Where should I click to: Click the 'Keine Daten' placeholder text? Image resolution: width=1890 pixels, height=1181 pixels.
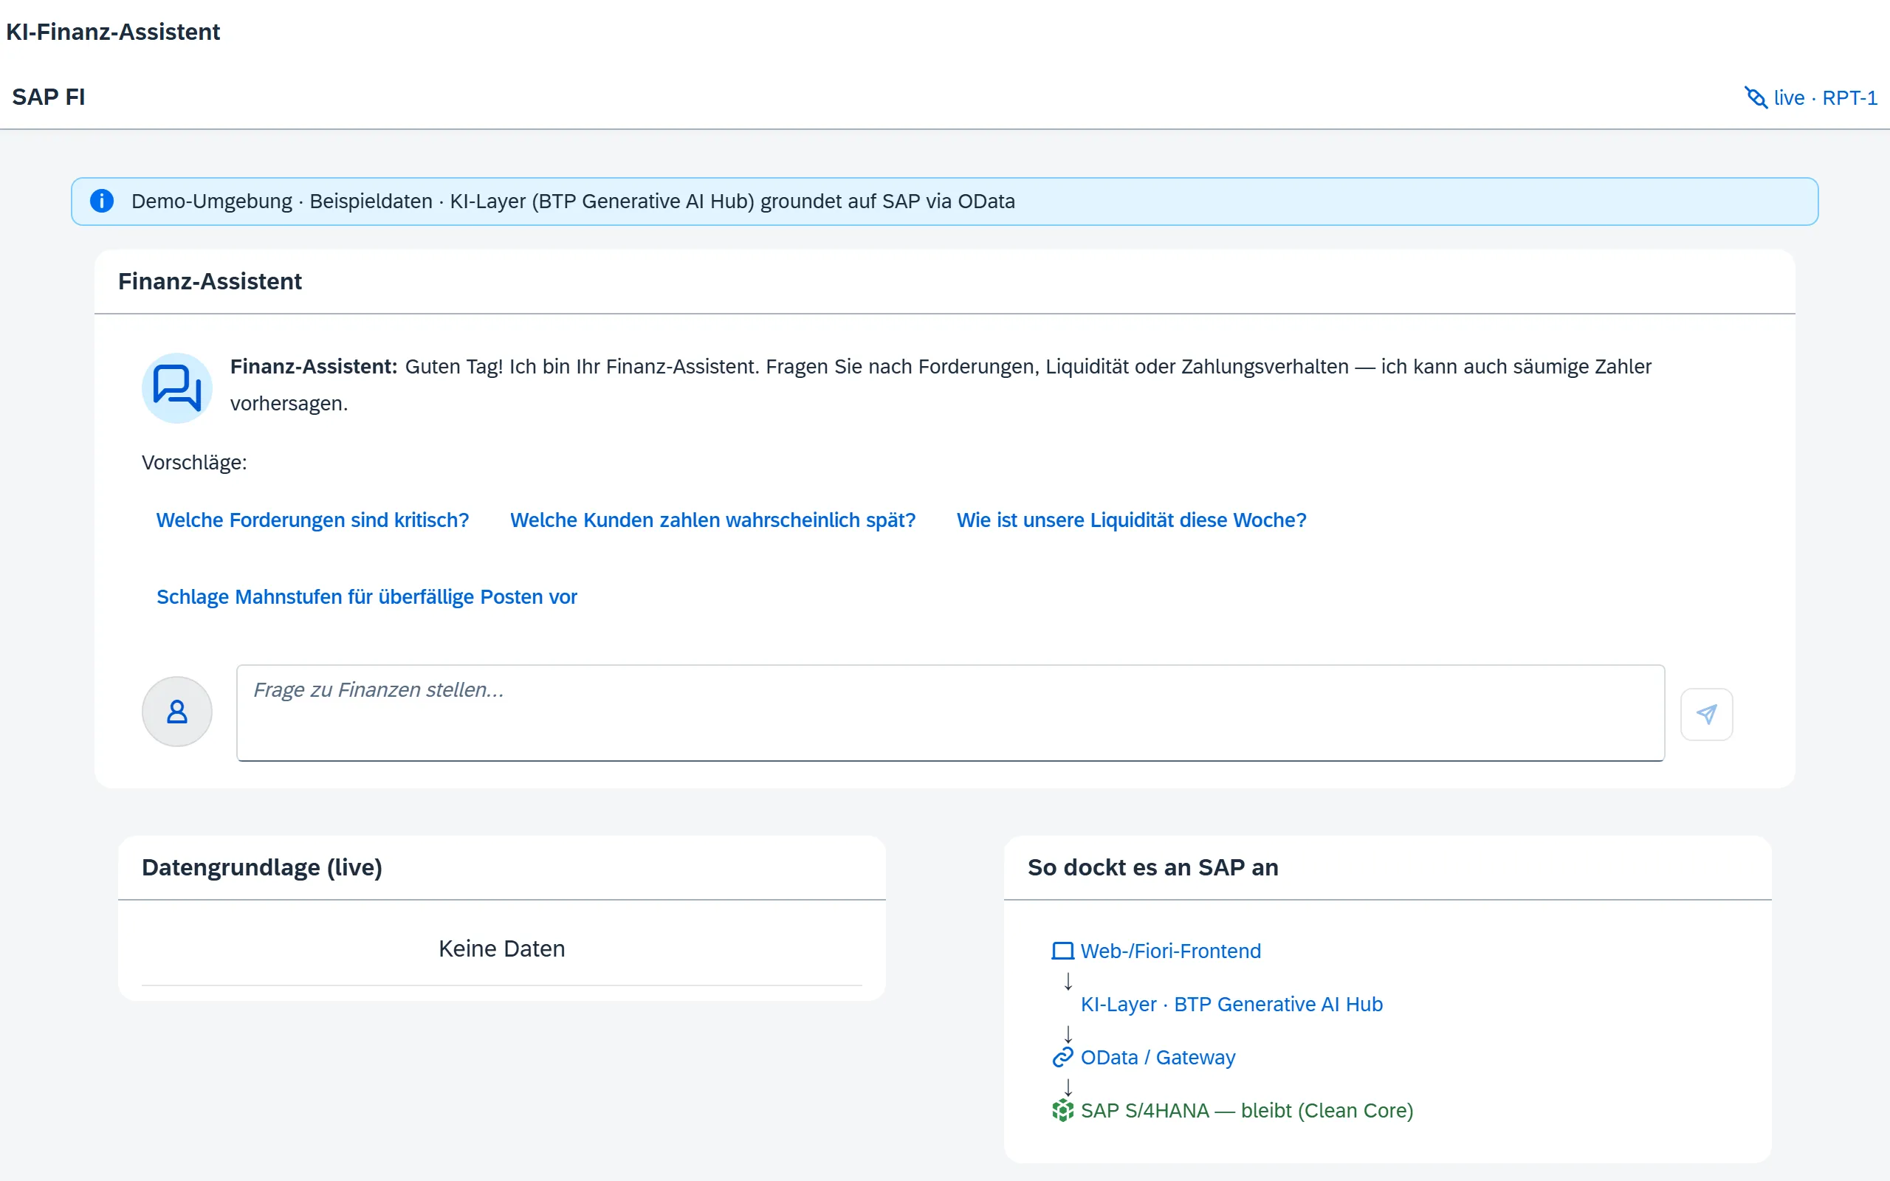[x=501, y=948]
